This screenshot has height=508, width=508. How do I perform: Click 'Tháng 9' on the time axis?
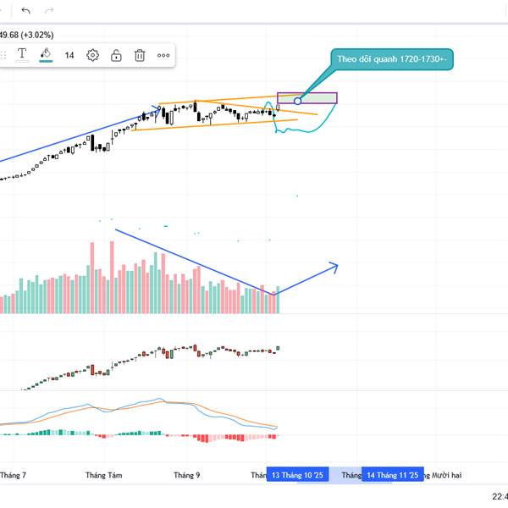tap(186, 476)
